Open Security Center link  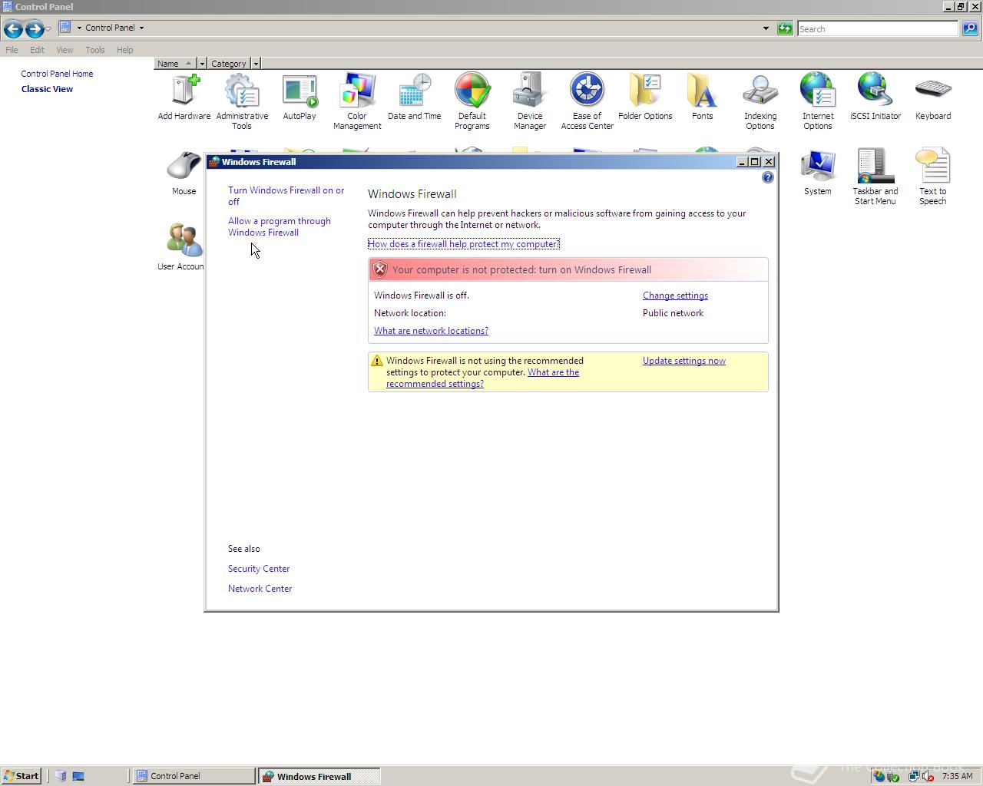[x=259, y=569]
